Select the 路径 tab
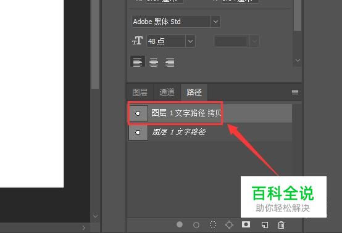 (194, 92)
